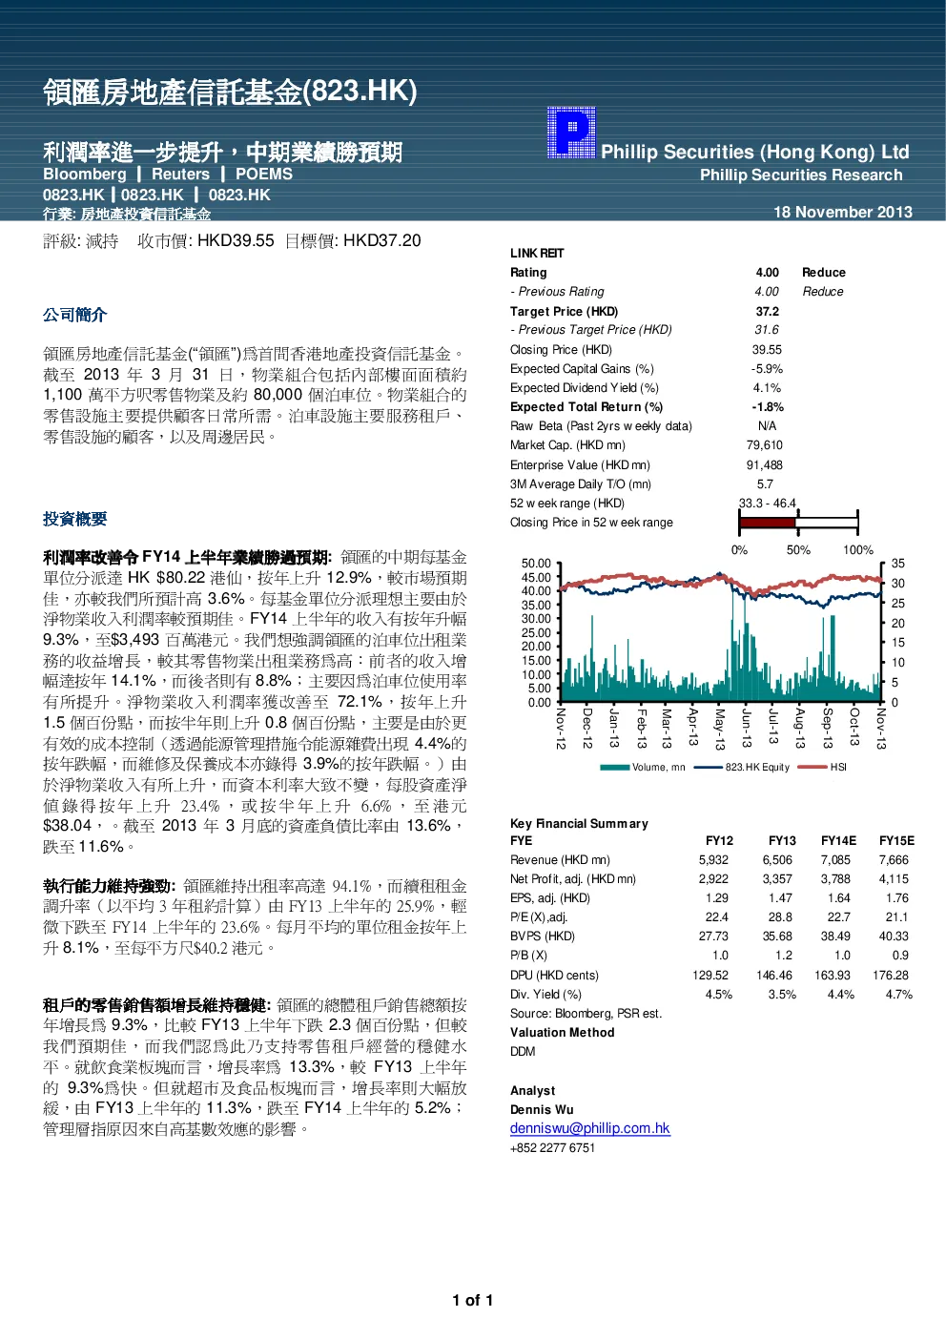Screen dimensions: 946x1338
Task: Click the title 領匯房地產信託基金(823.HK)
Action: 230,92
